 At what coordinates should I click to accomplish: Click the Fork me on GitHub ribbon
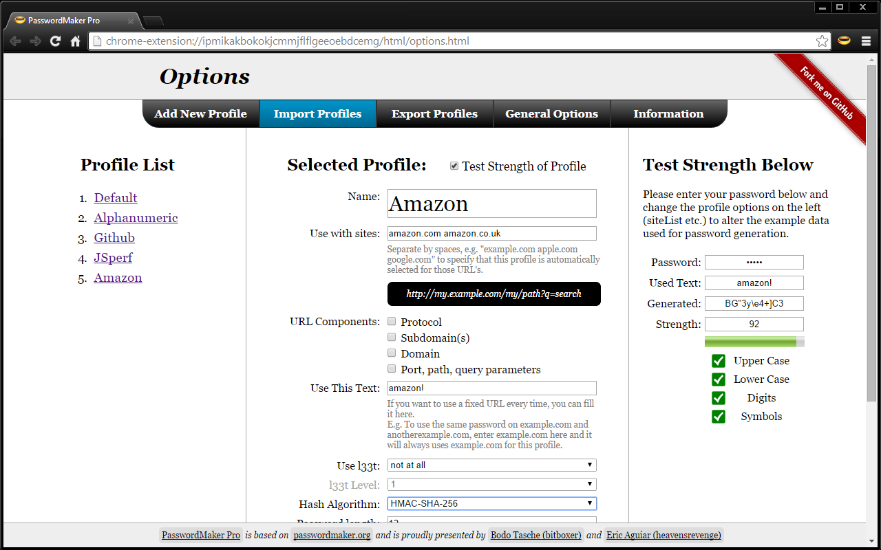click(826, 93)
